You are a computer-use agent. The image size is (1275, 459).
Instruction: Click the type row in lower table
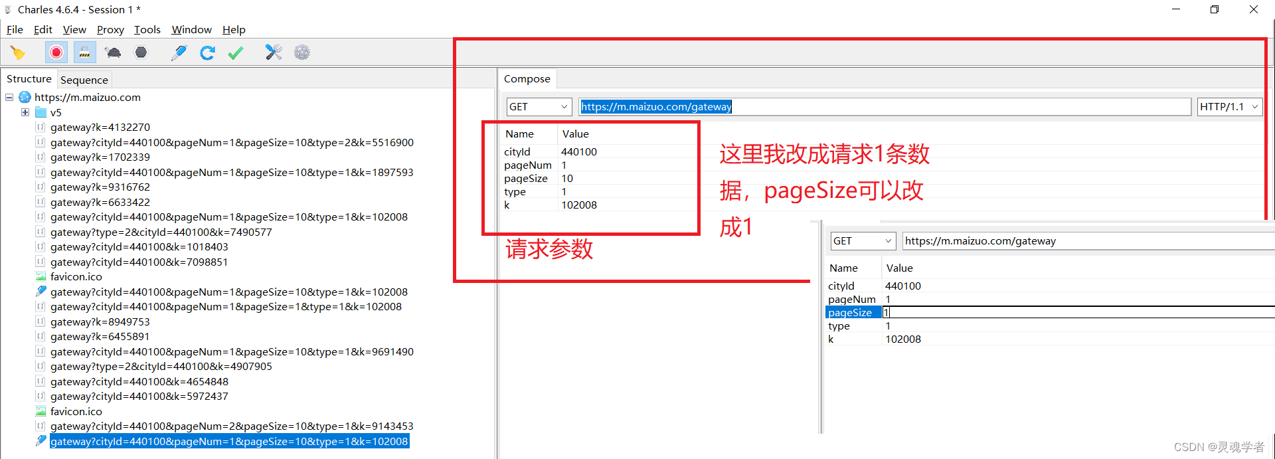coord(1049,325)
